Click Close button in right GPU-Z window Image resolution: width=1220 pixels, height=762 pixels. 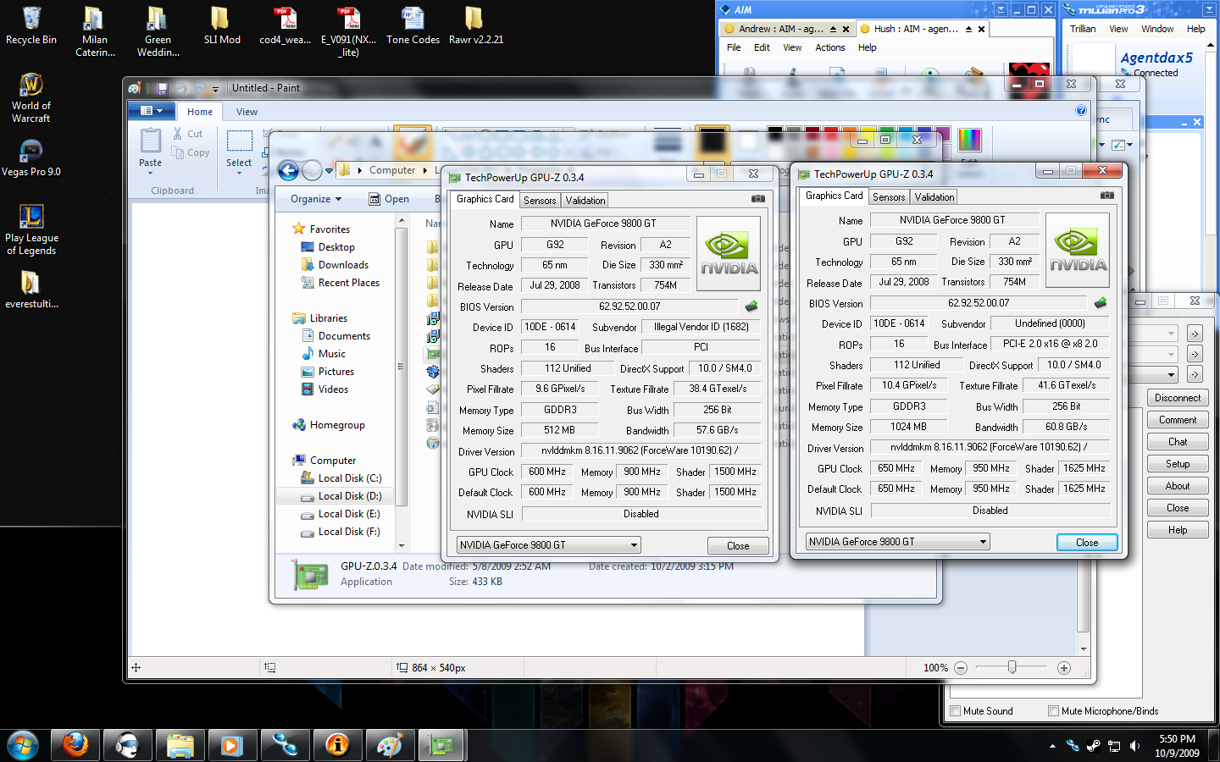click(x=1087, y=543)
